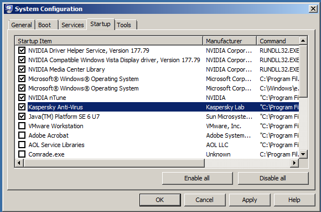Select the NVIDIA Media Center Library row
Screen dimensions: 321x212
coord(66,69)
